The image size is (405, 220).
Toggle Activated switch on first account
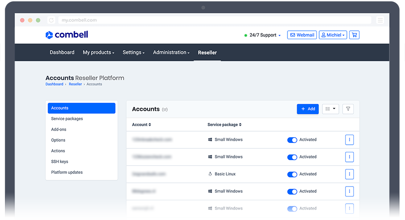pos(292,140)
